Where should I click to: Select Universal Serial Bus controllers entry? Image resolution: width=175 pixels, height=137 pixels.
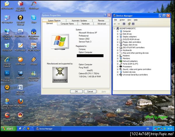[135, 75]
